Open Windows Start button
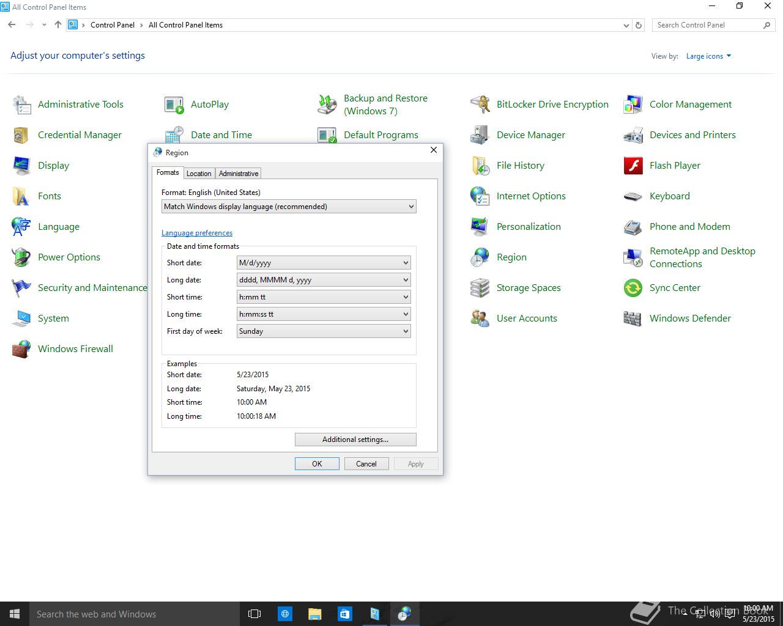Image resolution: width=783 pixels, height=626 pixels. click(x=15, y=614)
